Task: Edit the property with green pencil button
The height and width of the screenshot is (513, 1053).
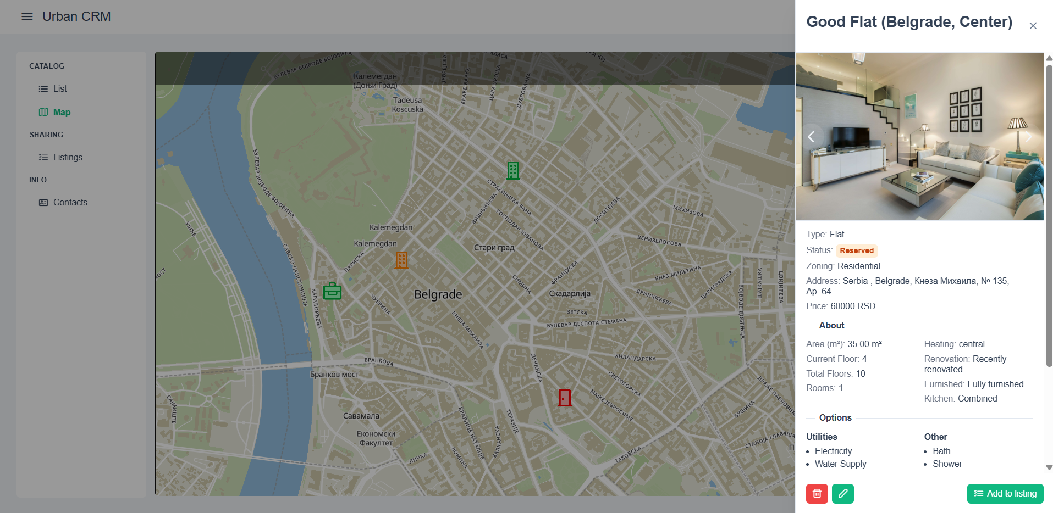Action: [x=843, y=493]
